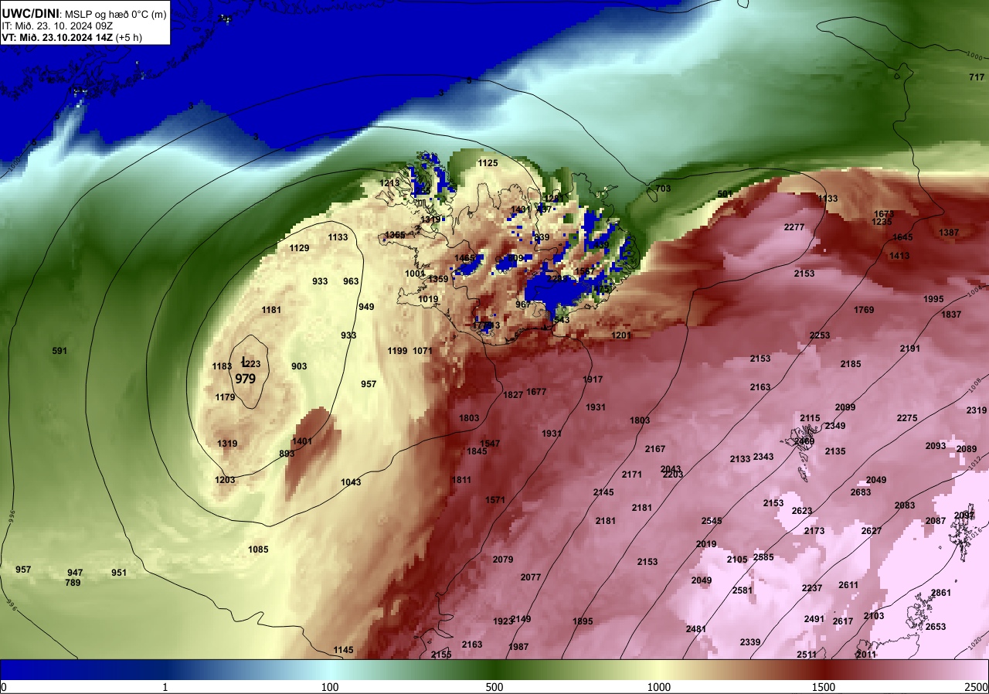Click the 2167 height value
Viewport: 989px width, 694px height.
(x=655, y=449)
